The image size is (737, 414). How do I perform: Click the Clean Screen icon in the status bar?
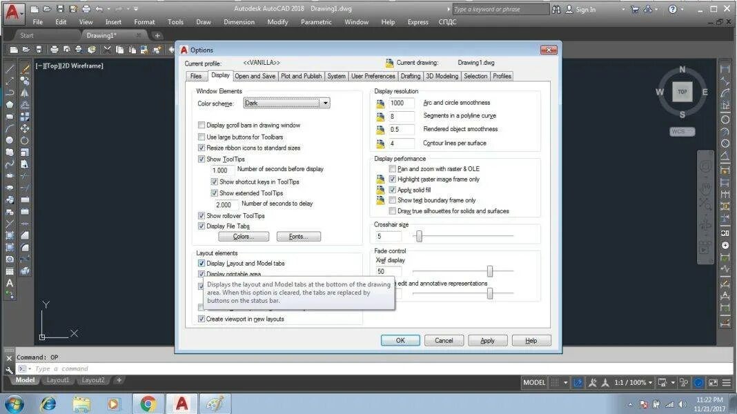pyautogui.click(x=713, y=382)
